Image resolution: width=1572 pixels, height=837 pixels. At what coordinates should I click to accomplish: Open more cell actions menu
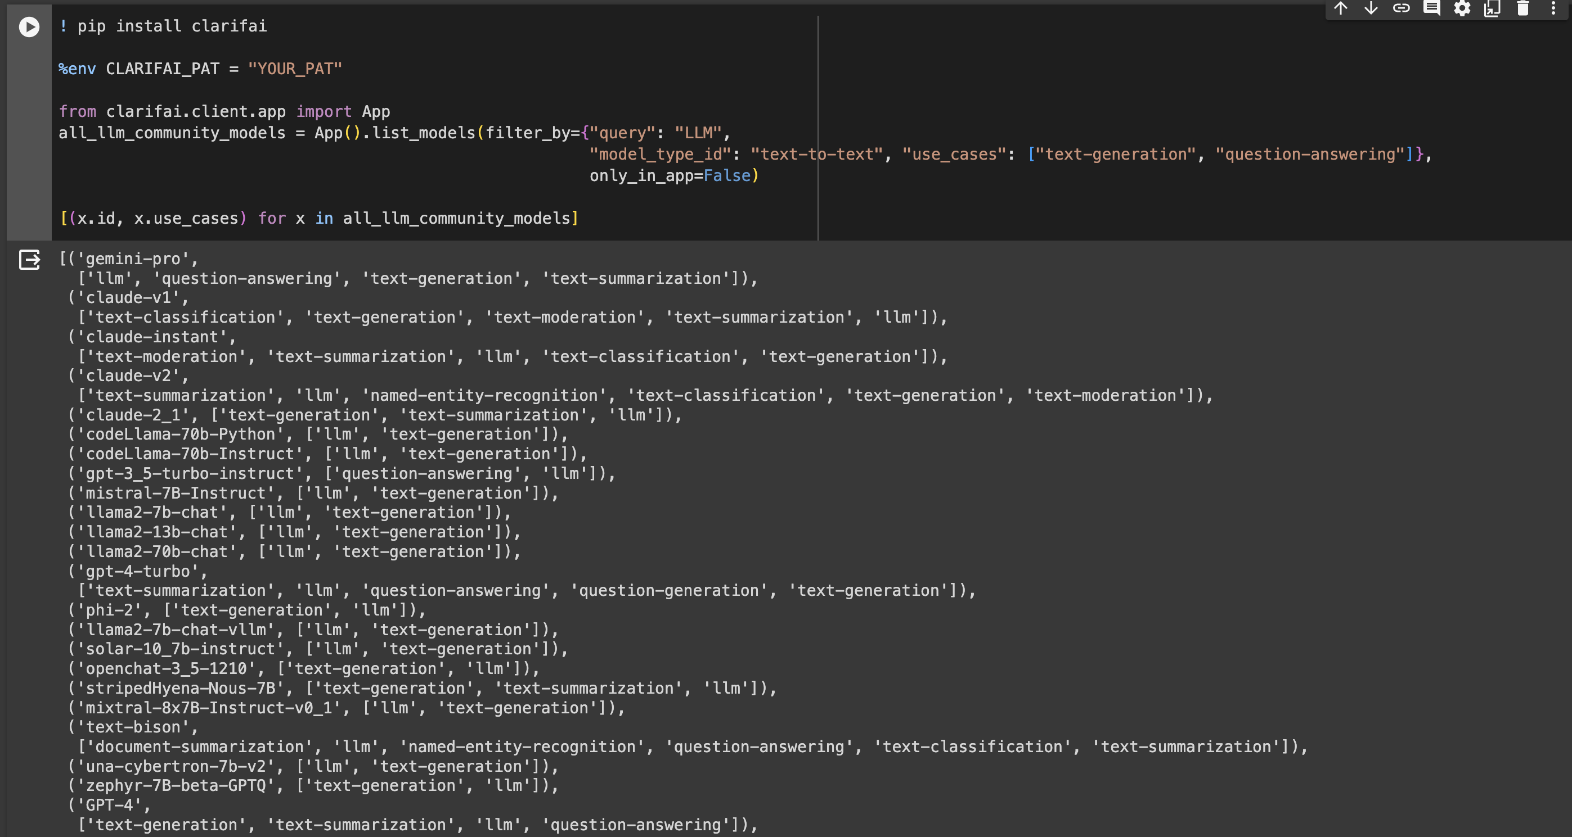pyautogui.click(x=1553, y=8)
